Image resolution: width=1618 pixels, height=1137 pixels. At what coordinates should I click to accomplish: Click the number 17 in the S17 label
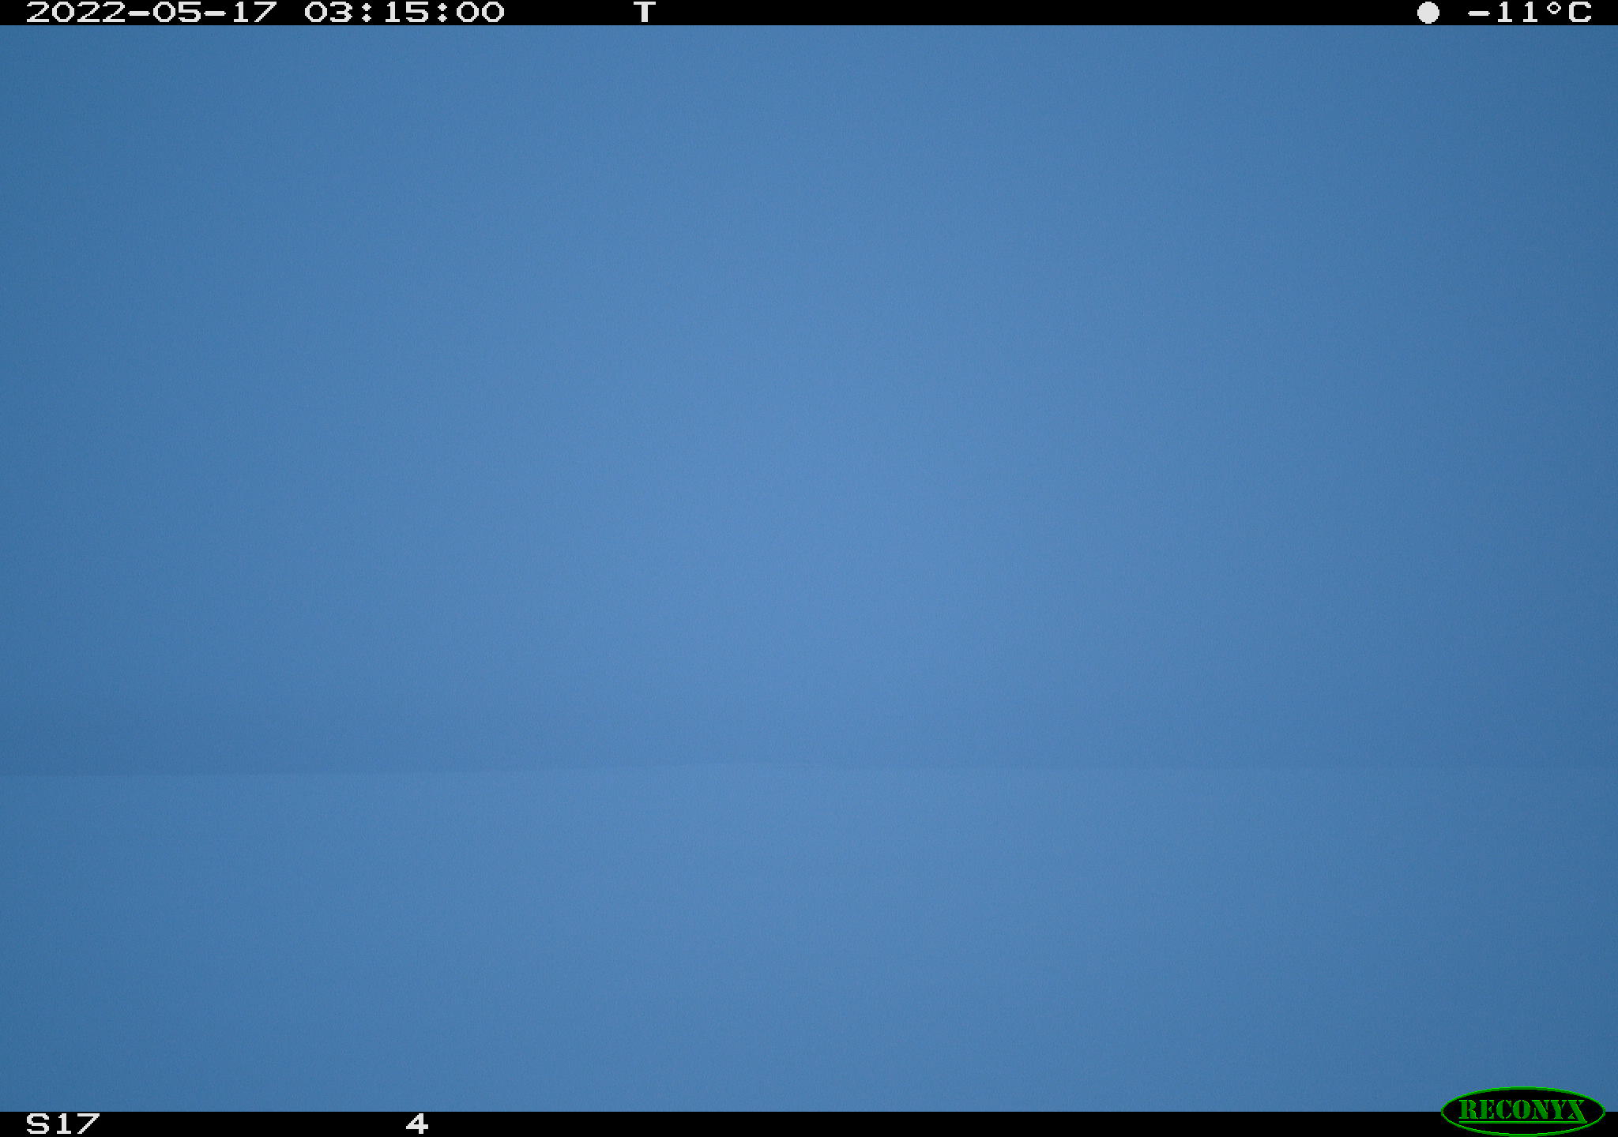tap(76, 1124)
